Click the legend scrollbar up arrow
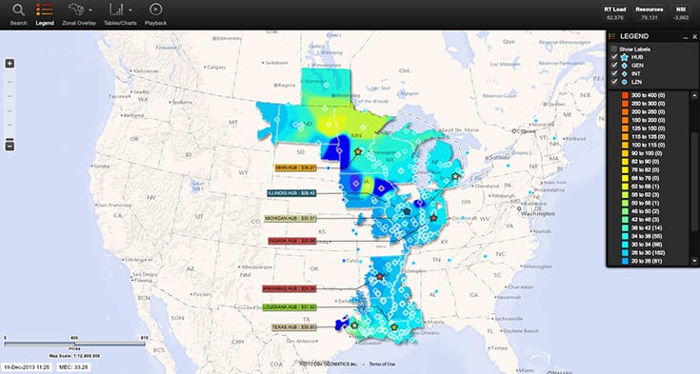Image resolution: width=700 pixels, height=374 pixels. pos(694,95)
